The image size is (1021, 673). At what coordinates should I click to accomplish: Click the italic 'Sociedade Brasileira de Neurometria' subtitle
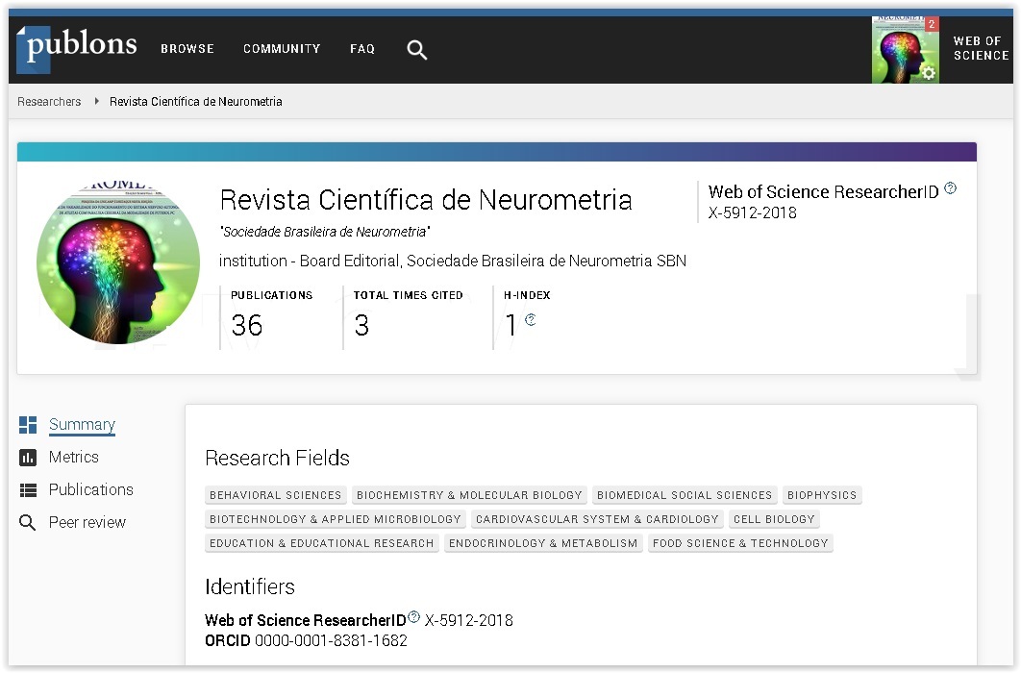click(325, 232)
